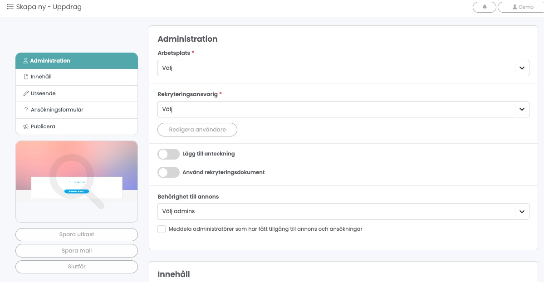Go to the Innehåll section tab
Viewport: 544px width, 282px height.
[77, 77]
